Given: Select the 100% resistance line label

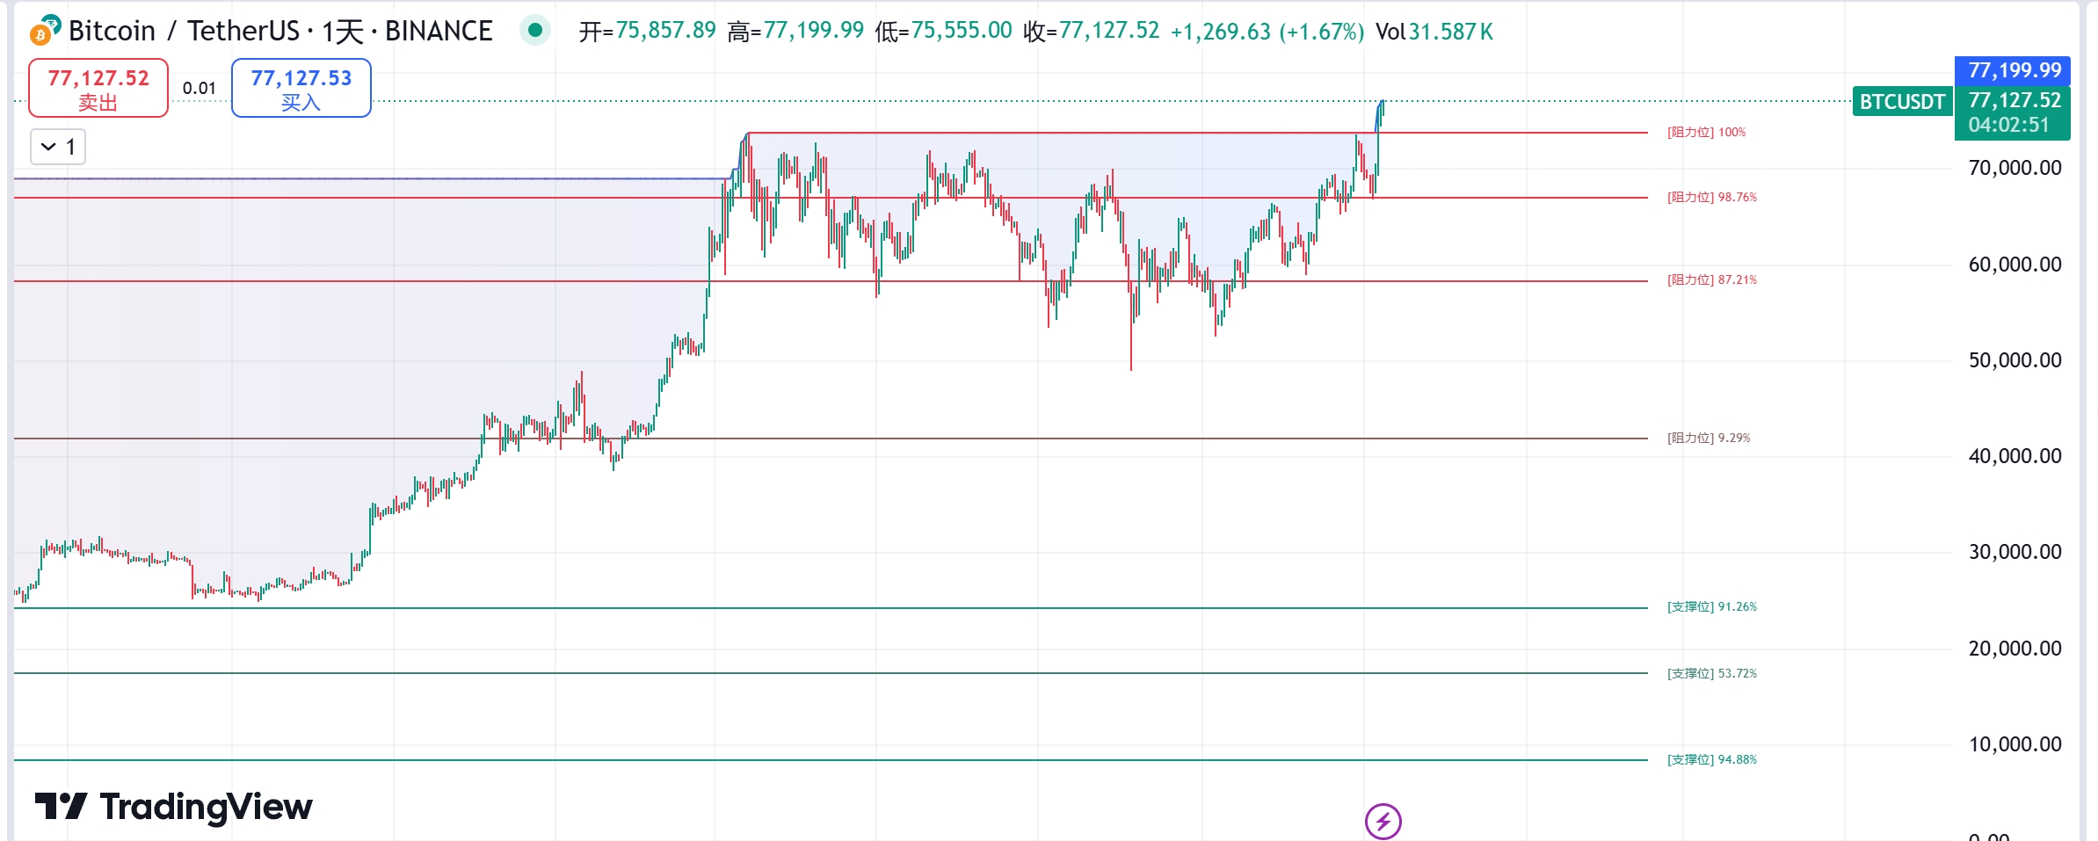Looking at the screenshot, I should coord(1706,132).
